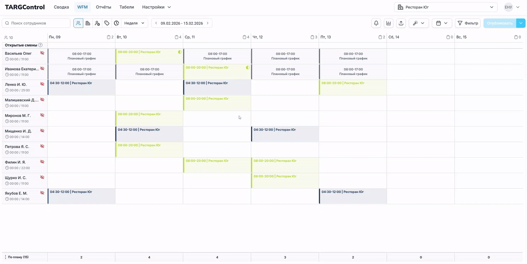Click the Поиск сотрудников search field
Image resolution: width=527 pixels, height=264 pixels.
tap(37, 23)
